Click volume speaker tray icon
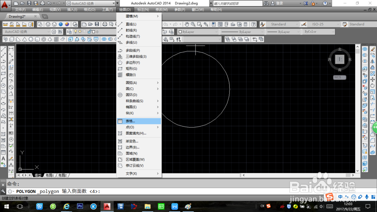 click(x=322, y=206)
